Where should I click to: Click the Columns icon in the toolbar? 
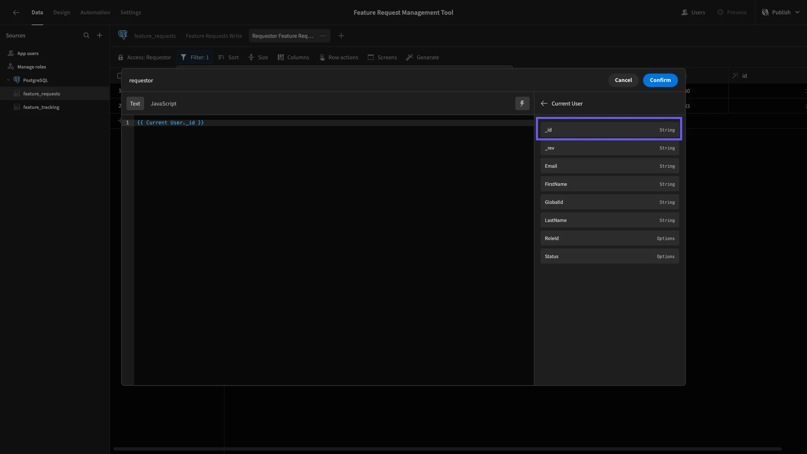281,58
